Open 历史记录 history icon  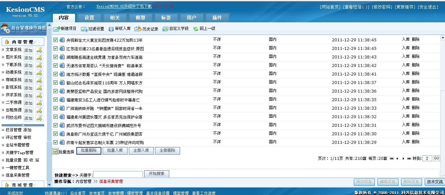click(138, 29)
